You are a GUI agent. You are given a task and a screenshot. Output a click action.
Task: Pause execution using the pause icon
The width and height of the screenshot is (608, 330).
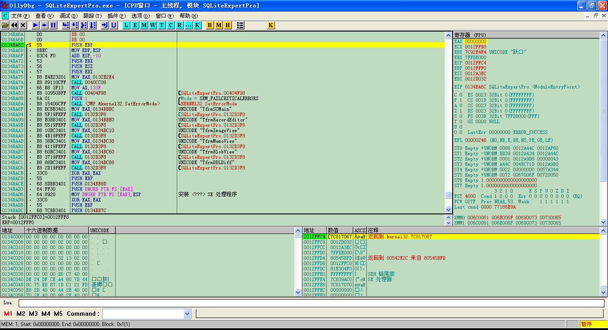tap(53, 25)
